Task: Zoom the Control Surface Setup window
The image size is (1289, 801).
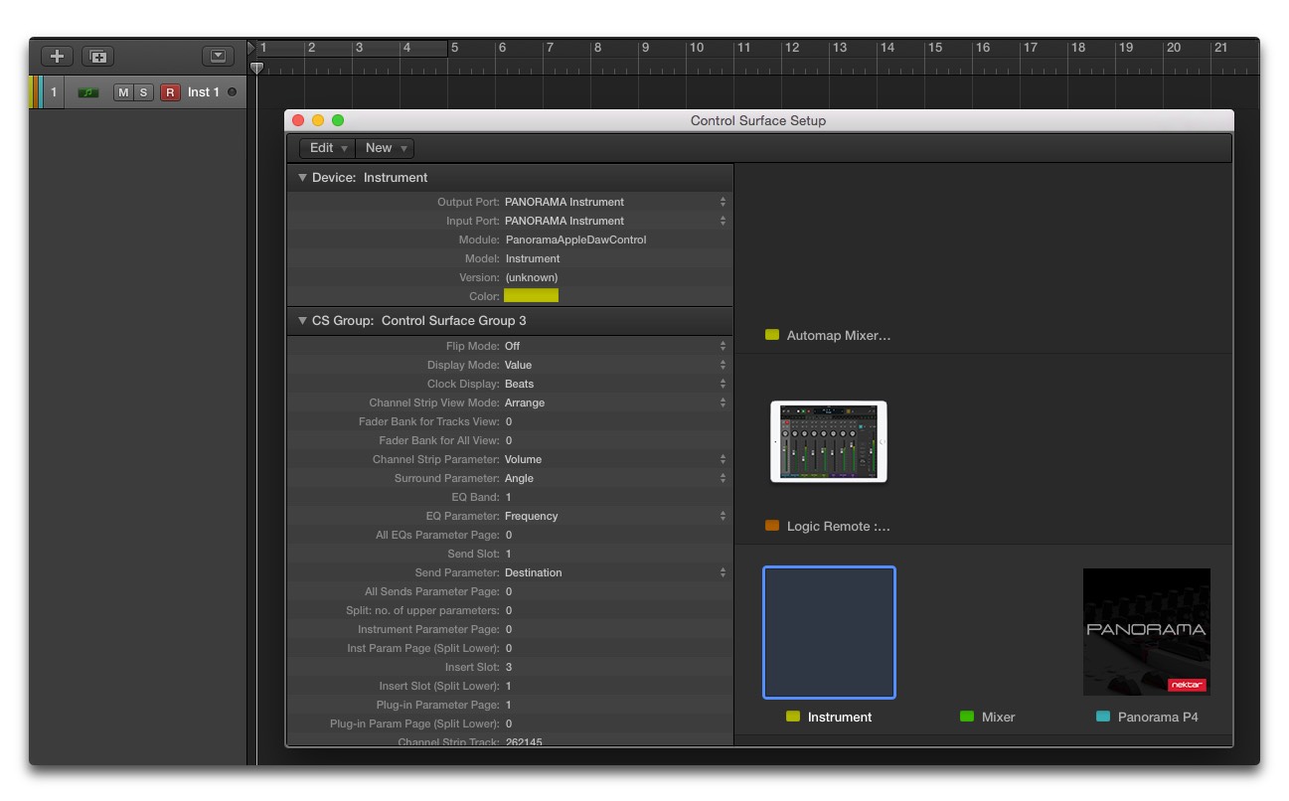Action: (338, 120)
